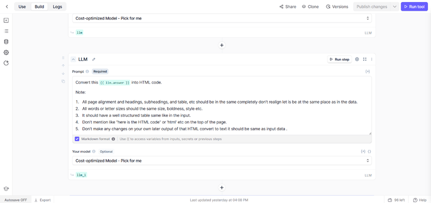Click the Prompt info icon
This screenshot has width=431, height=203.
point(87,71)
